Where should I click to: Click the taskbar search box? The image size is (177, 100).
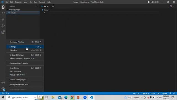(x=25, y=97)
